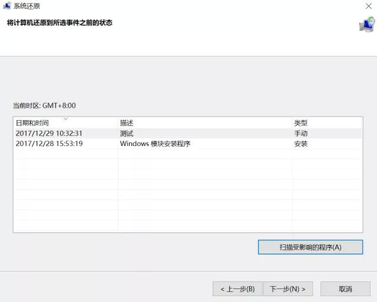
Task: Sort by the 日期和时间 column header
Action: pos(65,123)
